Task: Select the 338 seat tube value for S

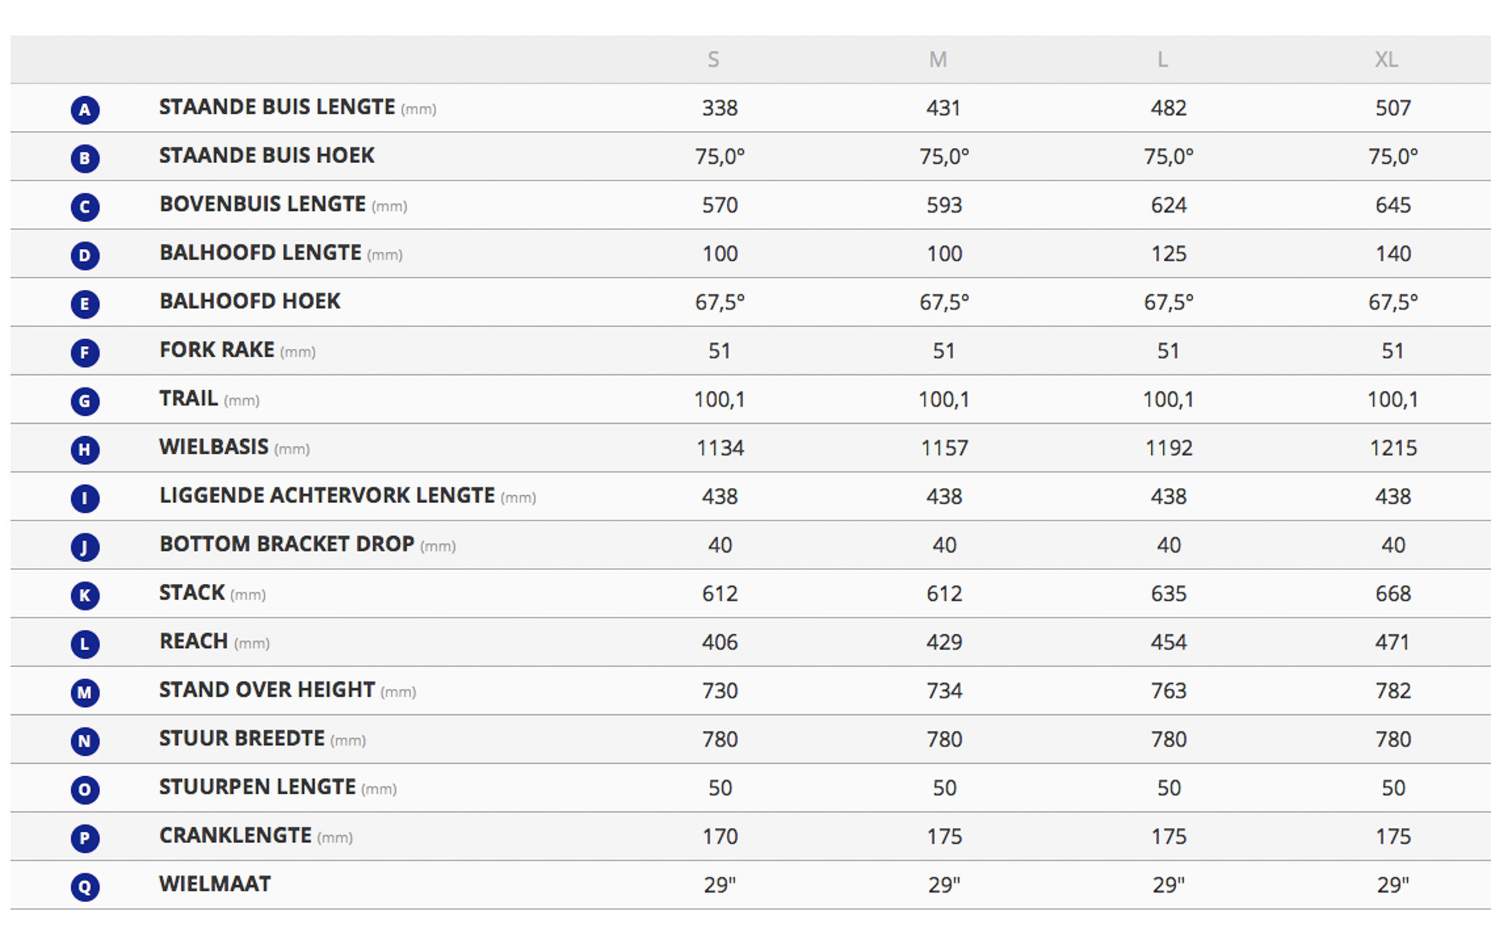Action: (x=719, y=108)
